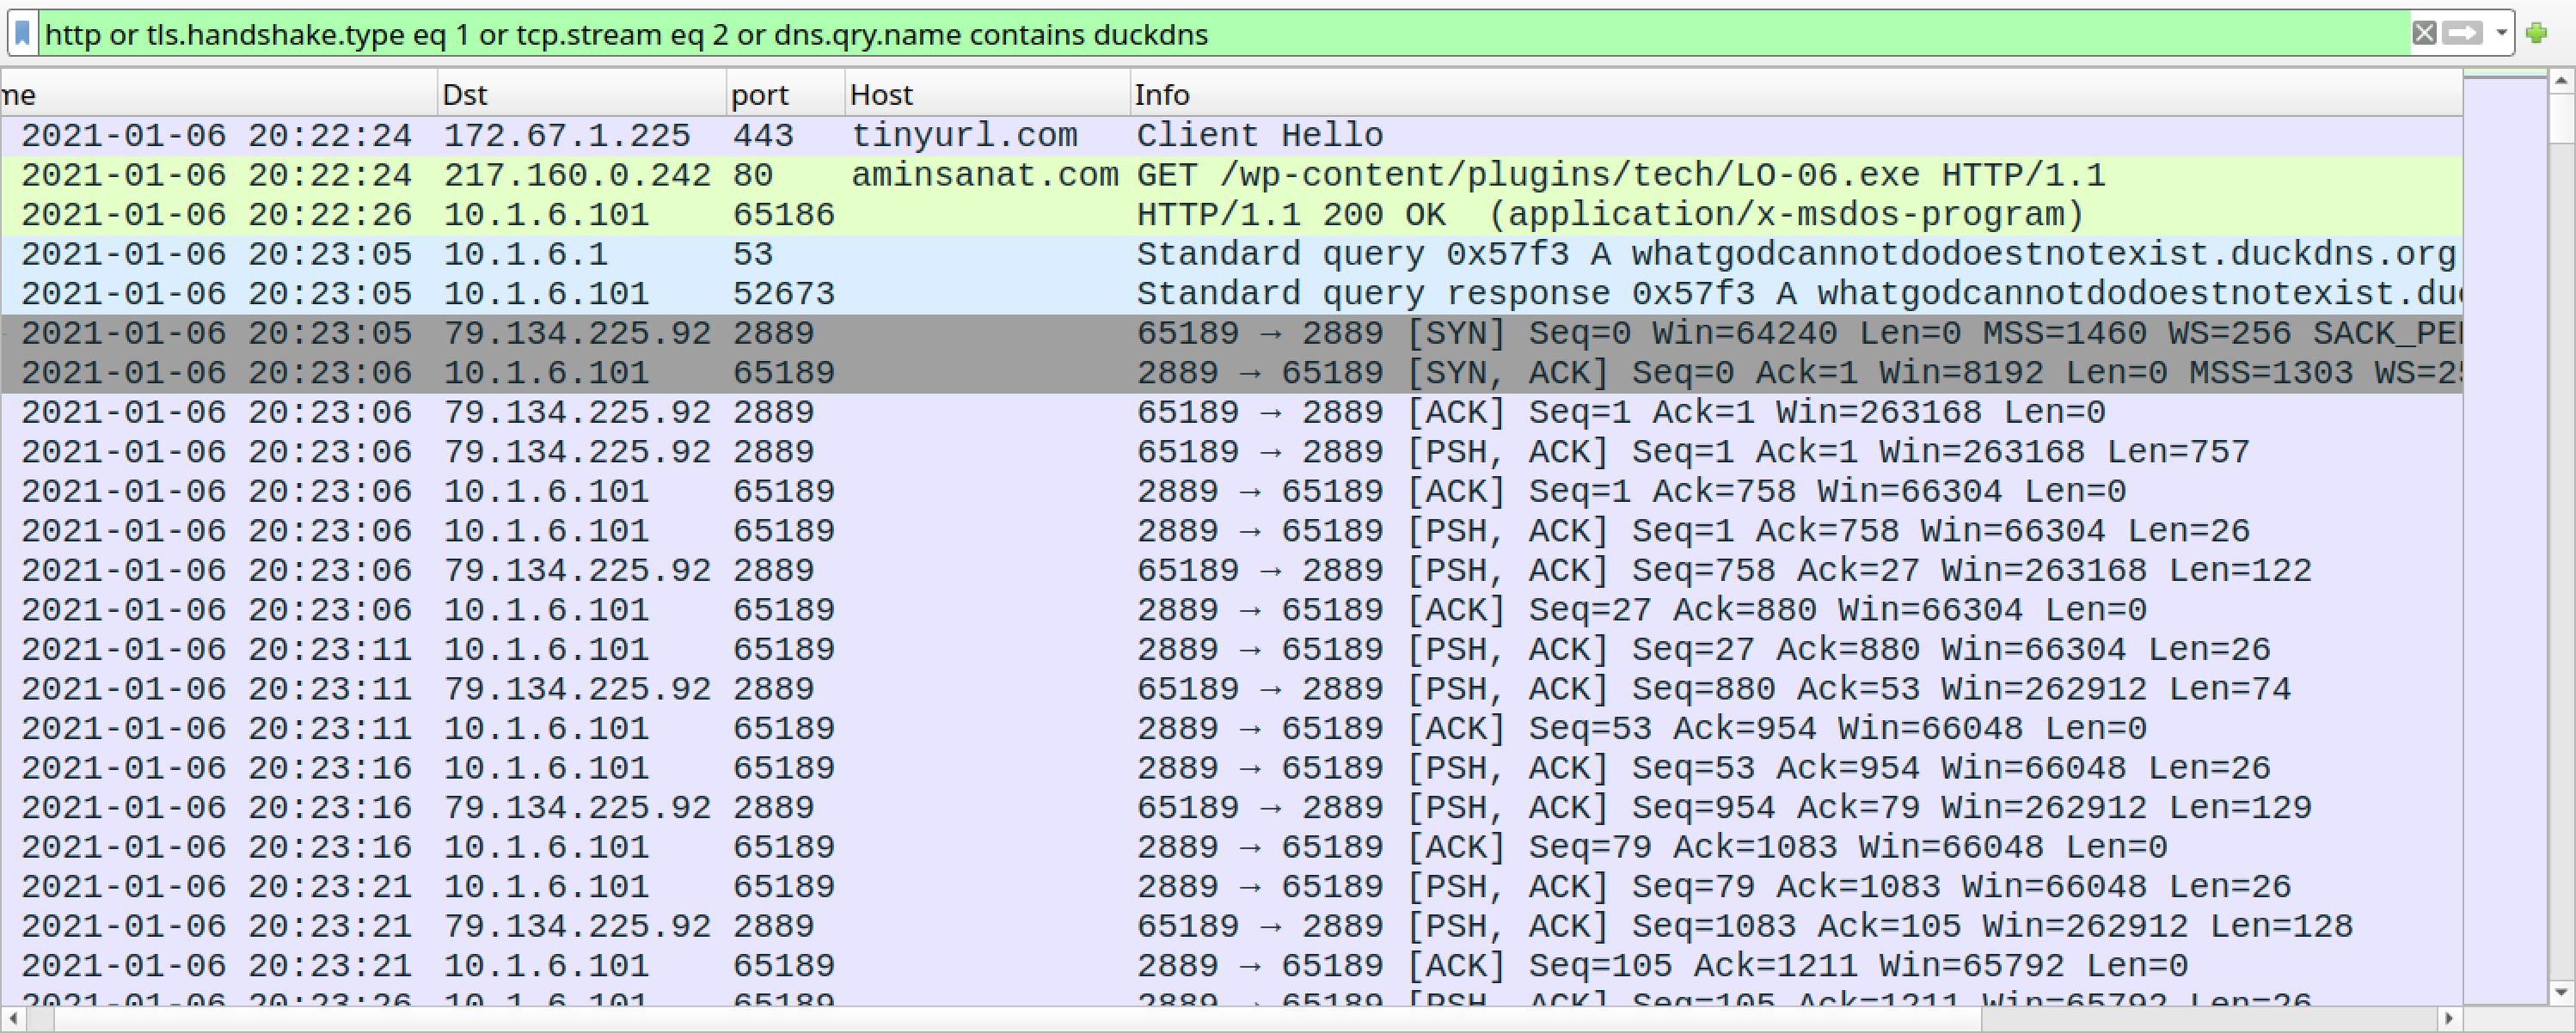Clear the display filter text

2424,33
